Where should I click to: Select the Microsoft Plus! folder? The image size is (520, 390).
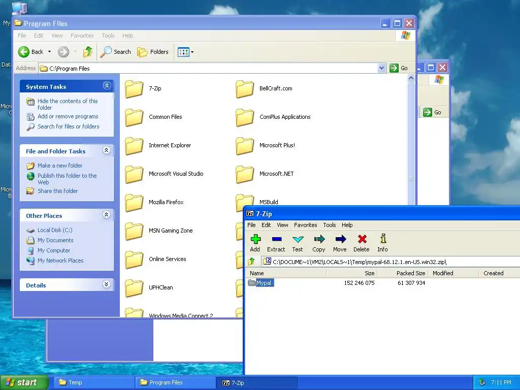coord(266,146)
